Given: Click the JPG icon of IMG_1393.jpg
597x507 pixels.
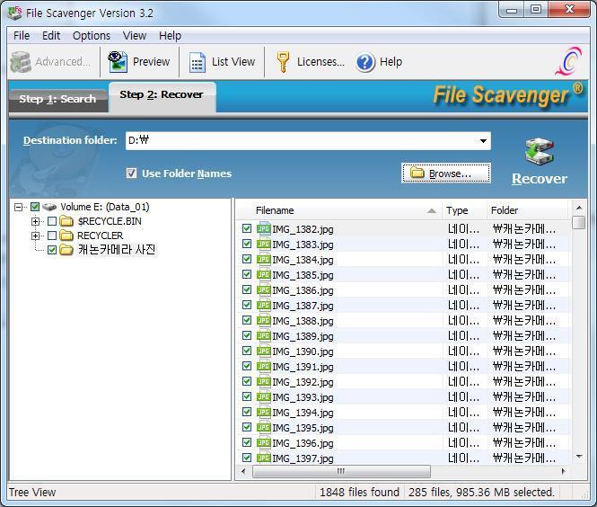Looking at the screenshot, I should (263, 396).
